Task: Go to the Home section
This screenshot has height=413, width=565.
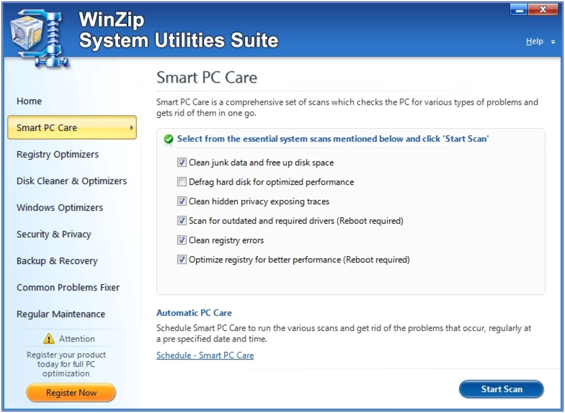Action: [29, 101]
